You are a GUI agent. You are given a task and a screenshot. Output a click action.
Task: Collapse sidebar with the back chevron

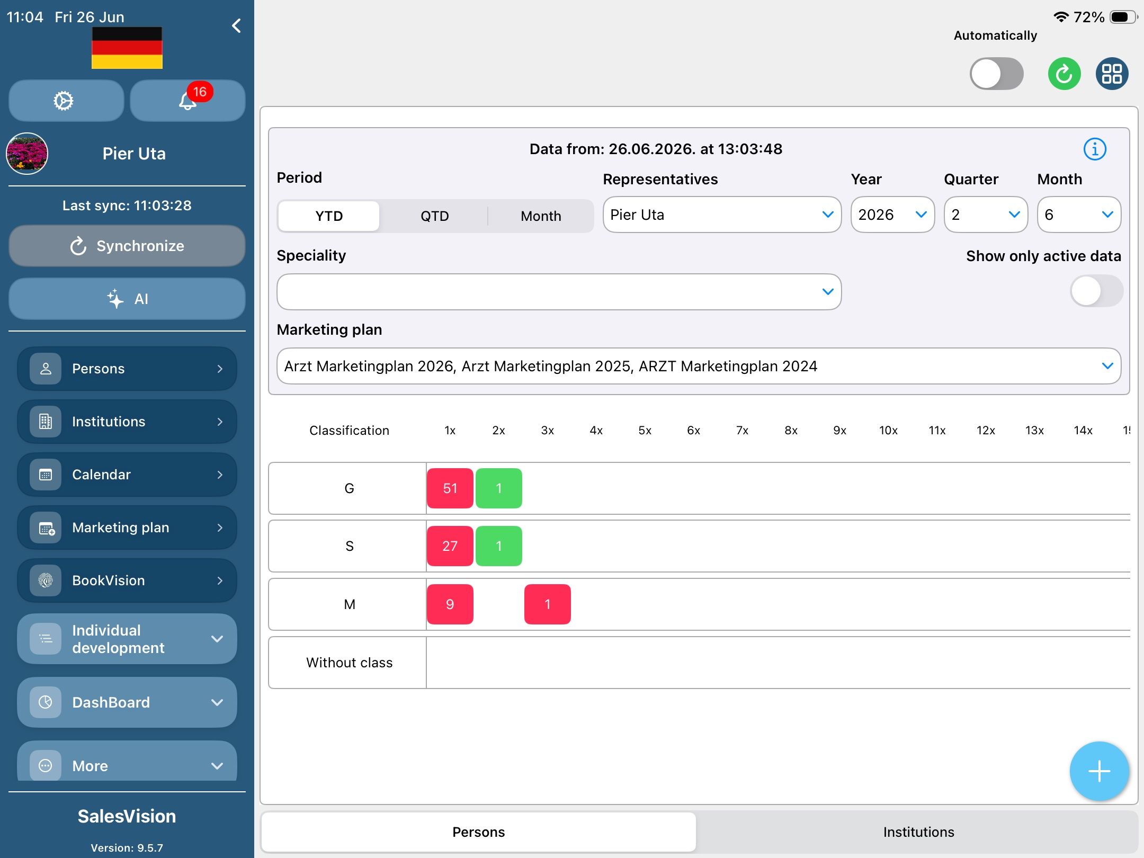pos(236,25)
